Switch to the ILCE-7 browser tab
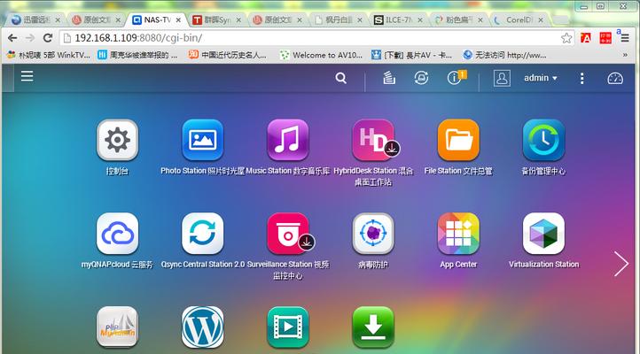 tap(398, 19)
